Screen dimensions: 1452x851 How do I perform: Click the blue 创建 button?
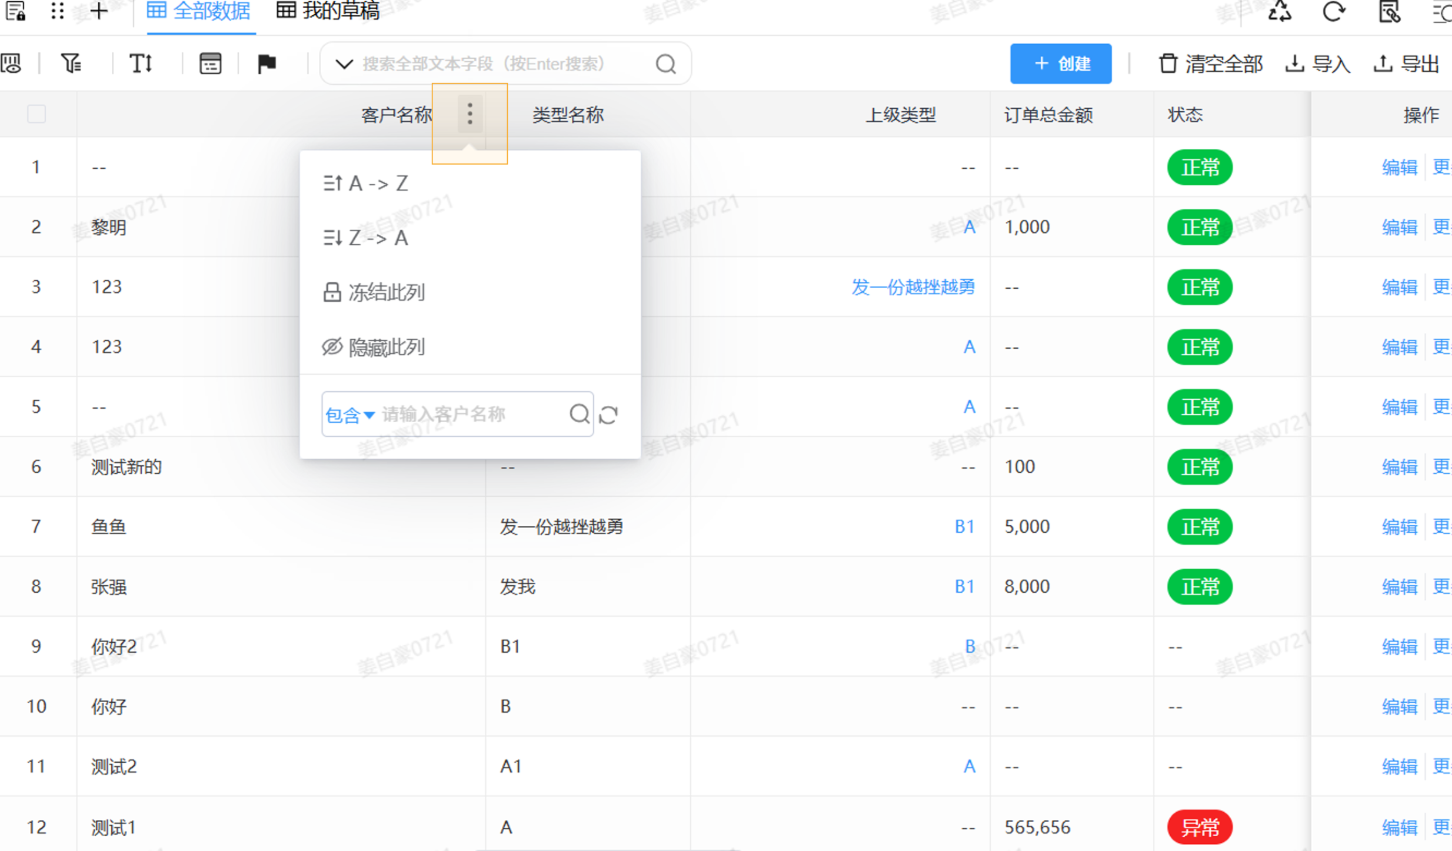coord(1061,64)
